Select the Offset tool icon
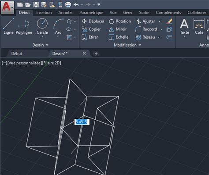 pos(169,37)
